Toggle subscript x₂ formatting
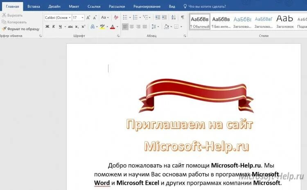Image resolution: width=307 pixels, height=190 pixels. point(77,27)
